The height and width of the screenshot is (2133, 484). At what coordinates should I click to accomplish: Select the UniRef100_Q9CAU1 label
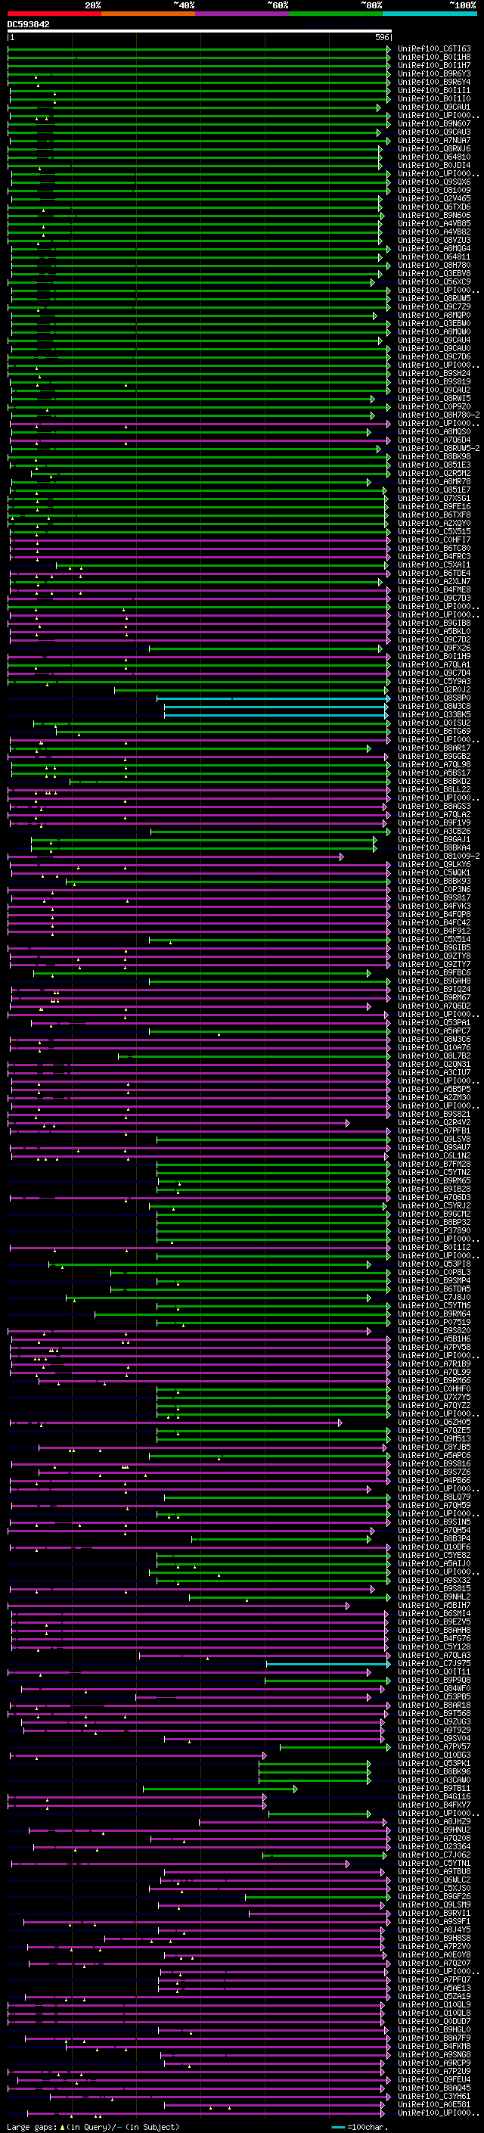pos(434,107)
